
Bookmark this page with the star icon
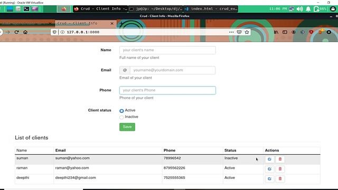(x=247, y=32)
